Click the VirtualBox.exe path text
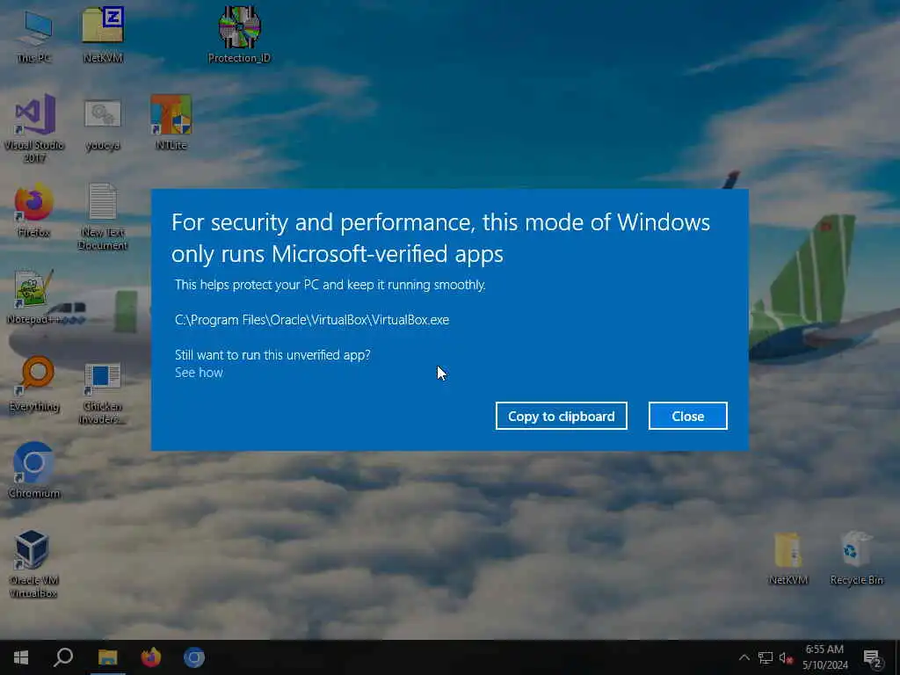Image resolution: width=900 pixels, height=675 pixels. (x=312, y=320)
